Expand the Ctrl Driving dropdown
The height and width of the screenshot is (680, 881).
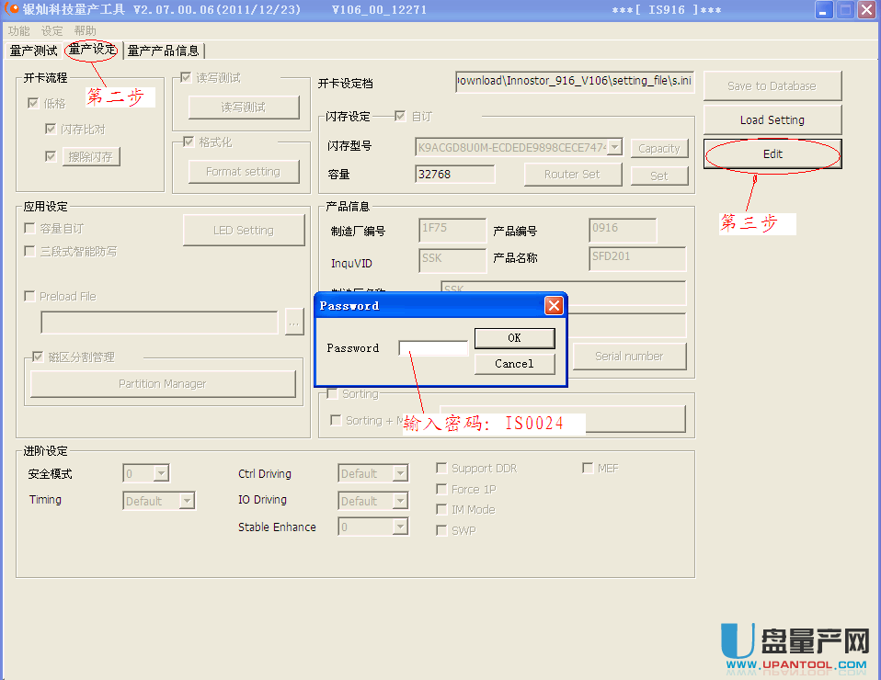pyautogui.click(x=399, y=474)
